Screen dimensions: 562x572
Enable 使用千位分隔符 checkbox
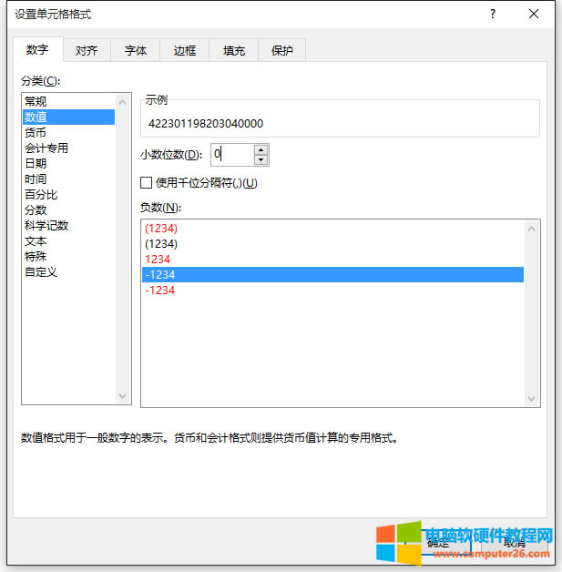(x=147, y=182)
